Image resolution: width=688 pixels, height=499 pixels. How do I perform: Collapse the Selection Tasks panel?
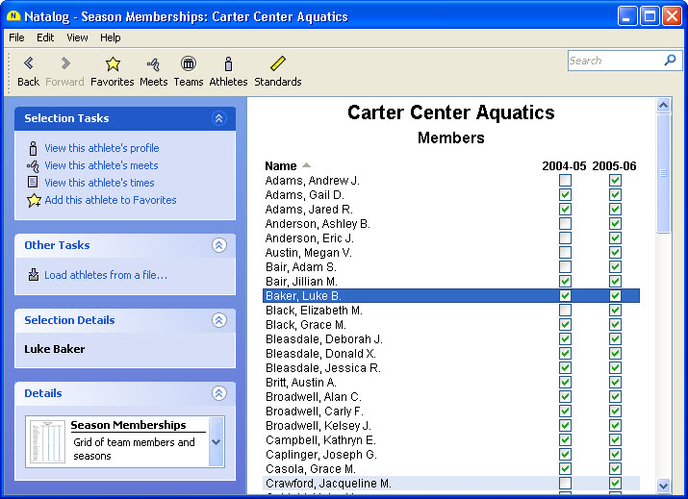pyautogui.click(x=218, y=118)
